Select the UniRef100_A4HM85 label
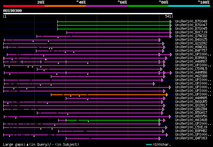 point(191,98)
